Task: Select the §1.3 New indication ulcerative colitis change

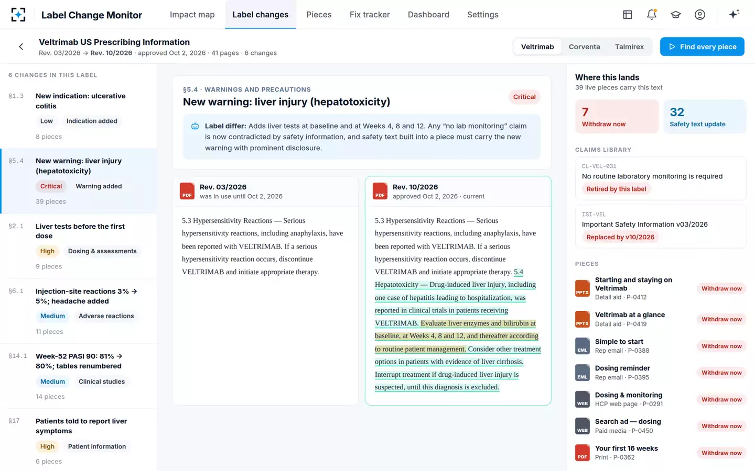Action: [79, 116]
